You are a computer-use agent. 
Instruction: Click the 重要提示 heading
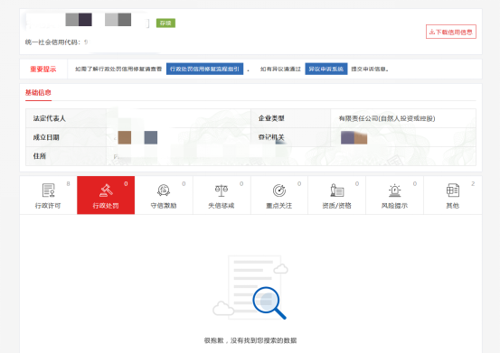point(43,70)
